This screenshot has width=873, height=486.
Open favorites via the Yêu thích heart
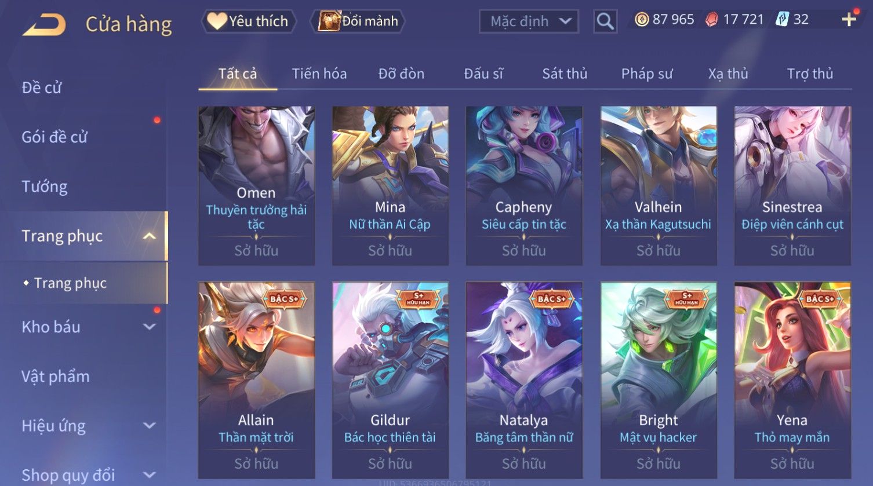pos(217,21)
